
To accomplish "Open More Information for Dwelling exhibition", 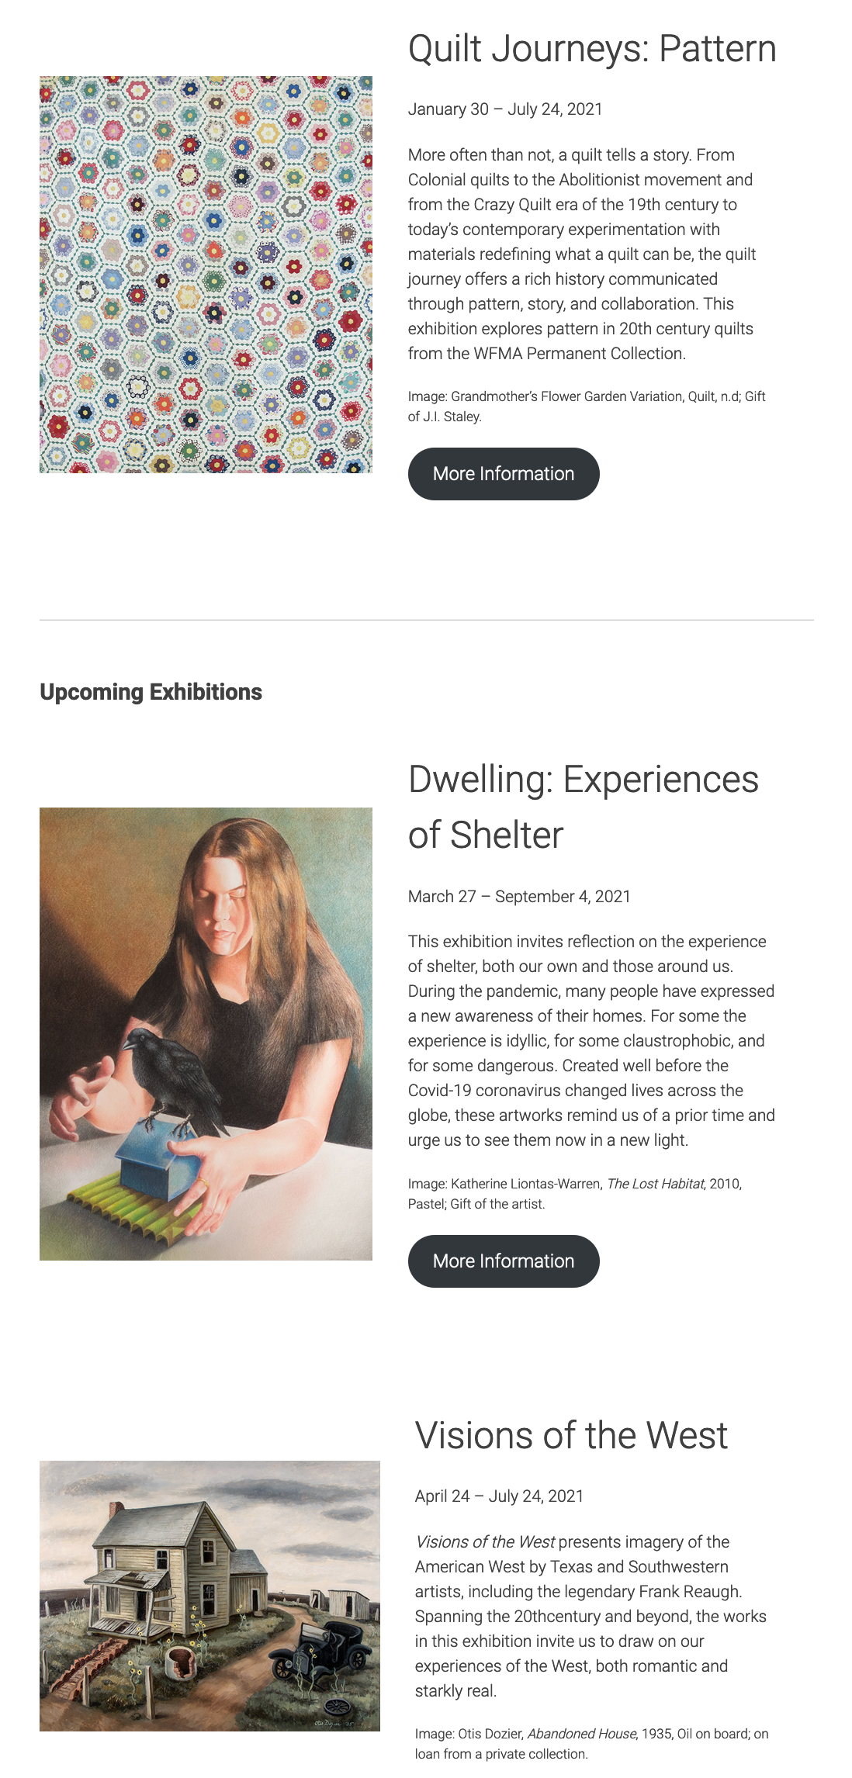I will pyautogui.click(x=504, y=1261).
